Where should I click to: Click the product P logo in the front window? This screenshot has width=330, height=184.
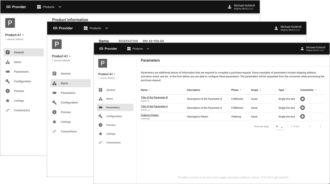[103, 63]
